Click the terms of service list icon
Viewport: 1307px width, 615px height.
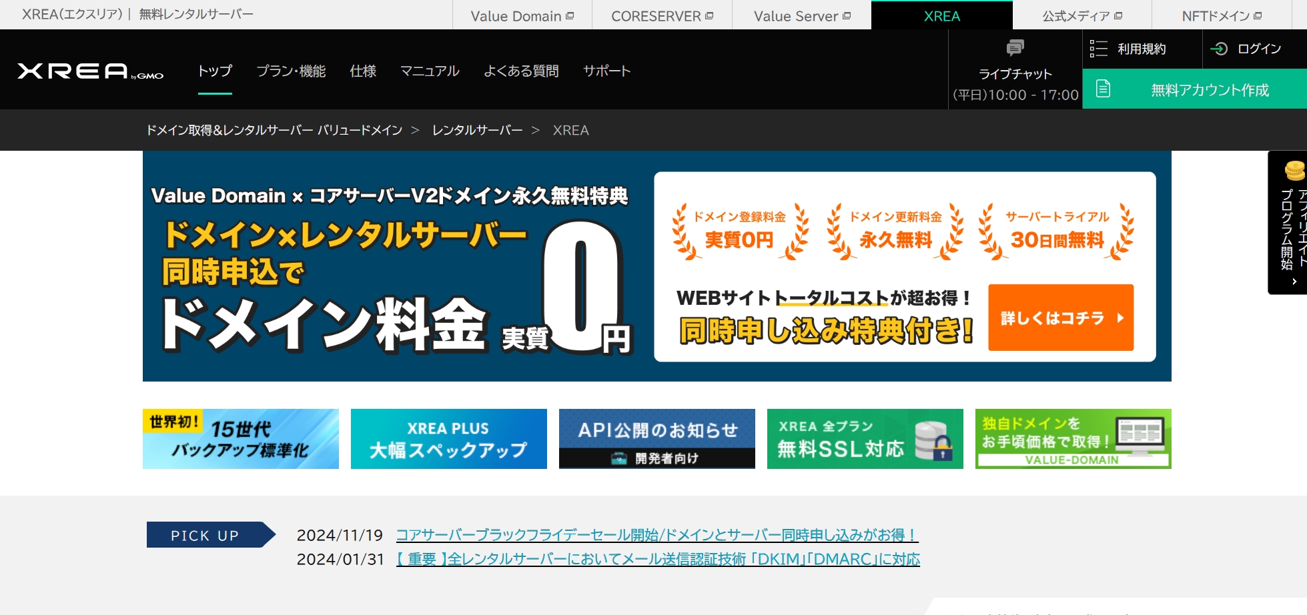click(1098, 49)
